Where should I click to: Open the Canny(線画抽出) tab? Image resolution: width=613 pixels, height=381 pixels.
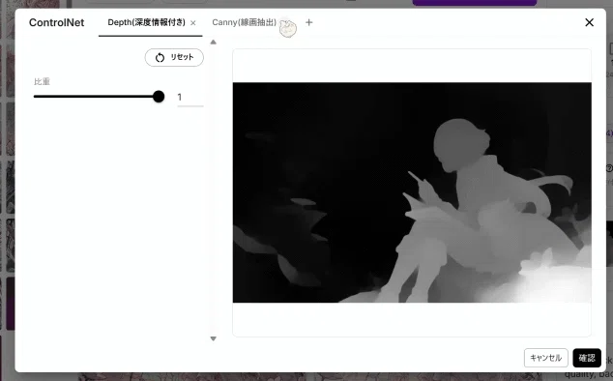pos(244,22)
